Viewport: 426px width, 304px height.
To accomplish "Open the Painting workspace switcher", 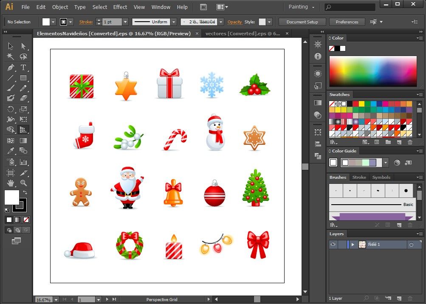I will coord(301,7).
